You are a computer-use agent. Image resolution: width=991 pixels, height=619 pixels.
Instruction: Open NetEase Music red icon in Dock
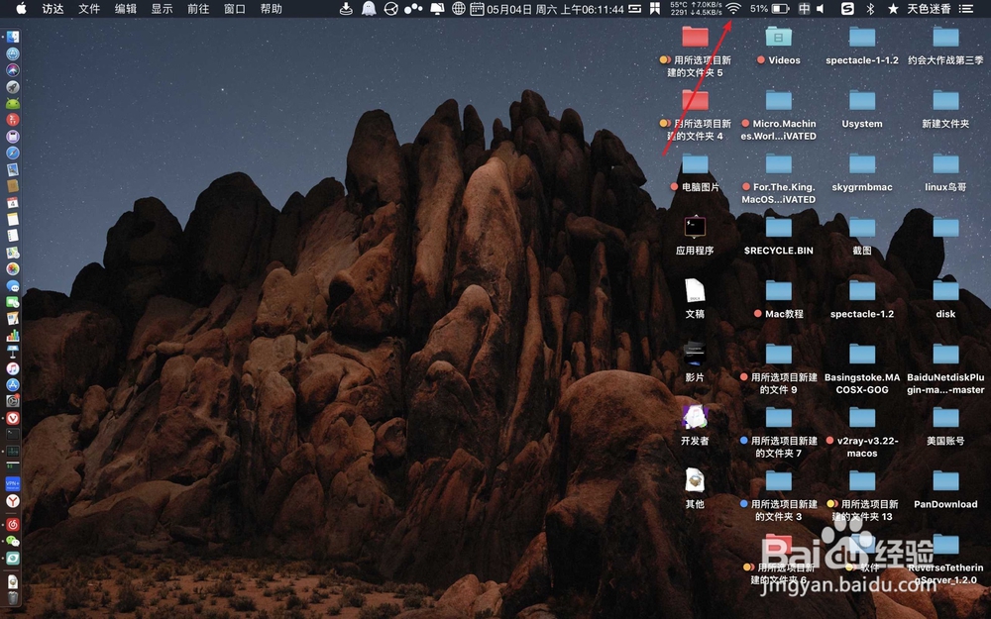(x=13, y=524)
